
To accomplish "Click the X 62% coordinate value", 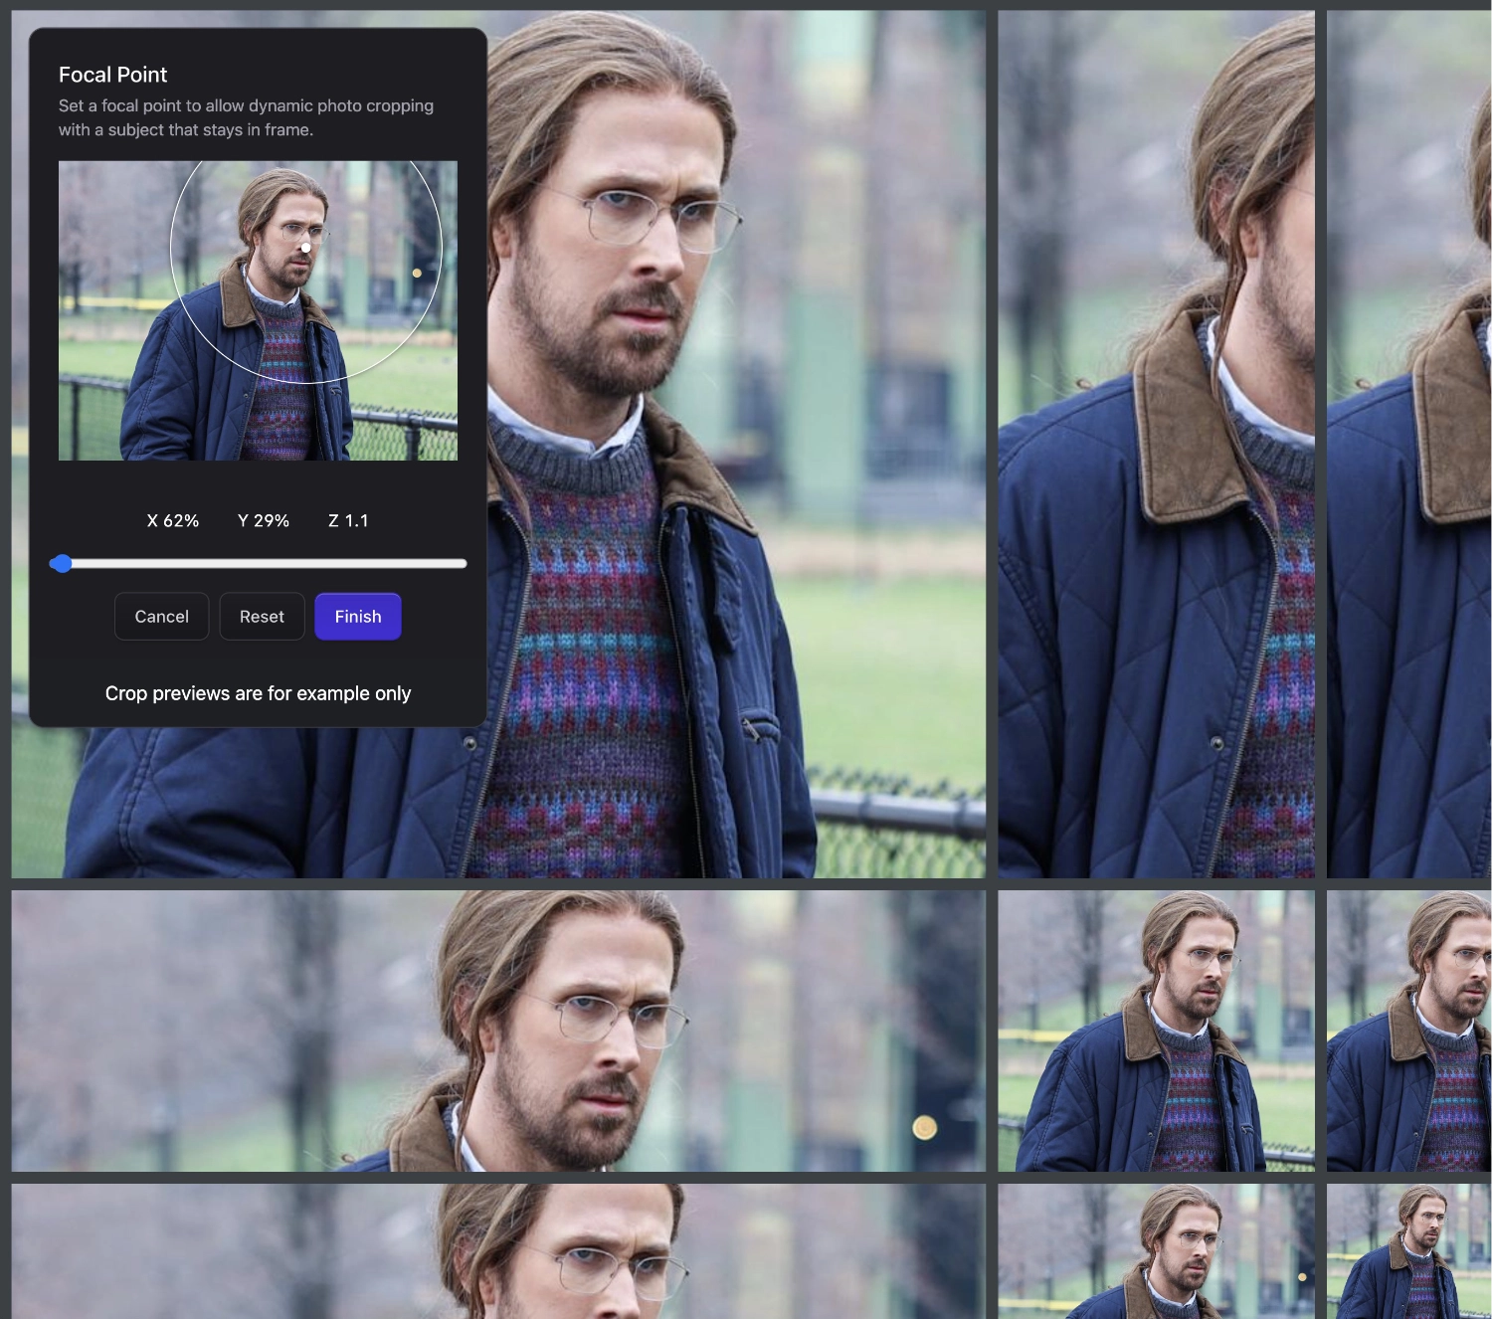I will click(x=173, y=520).
